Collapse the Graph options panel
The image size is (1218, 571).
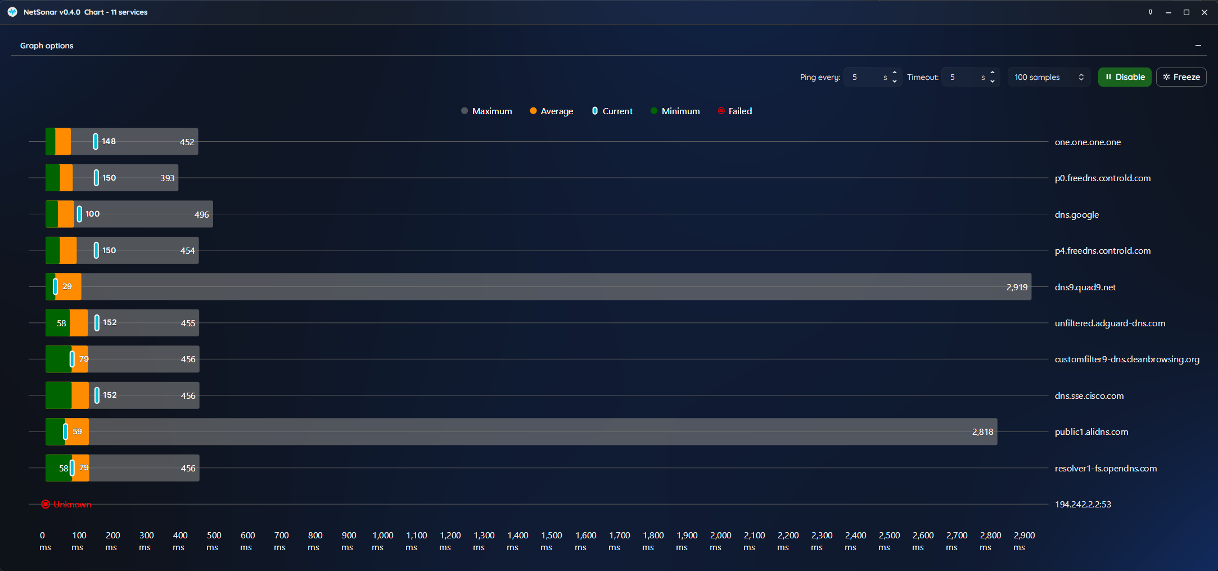coord(1198,46)
